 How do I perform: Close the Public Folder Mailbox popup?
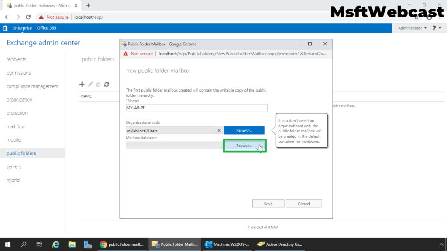tap(325, 44)
